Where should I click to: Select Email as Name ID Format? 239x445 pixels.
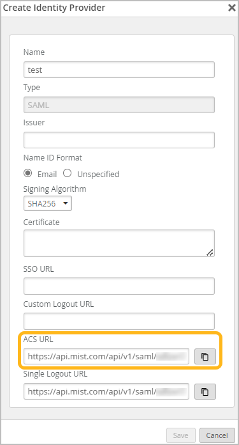[27, 173]
